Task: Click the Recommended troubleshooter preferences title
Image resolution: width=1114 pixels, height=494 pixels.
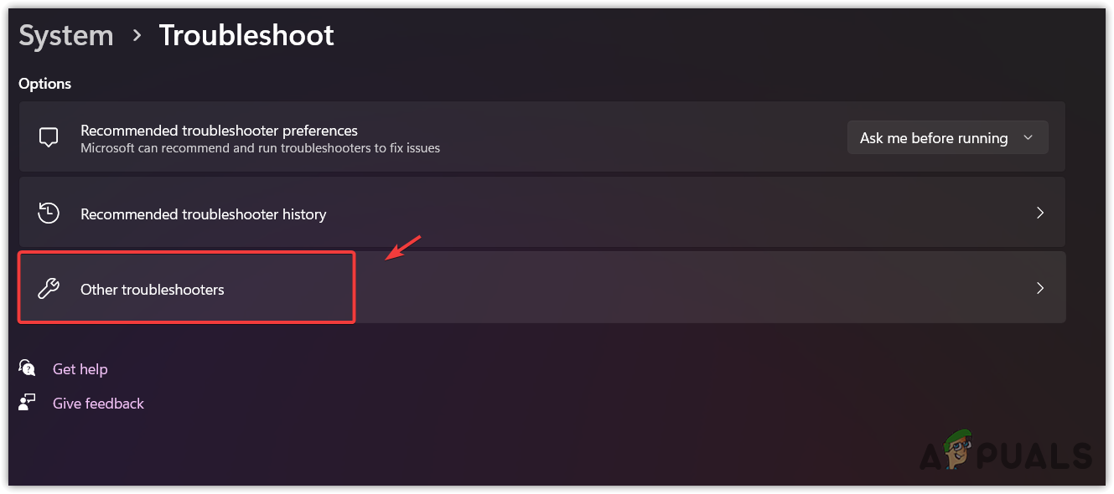Action: click(x=219, y=131)
